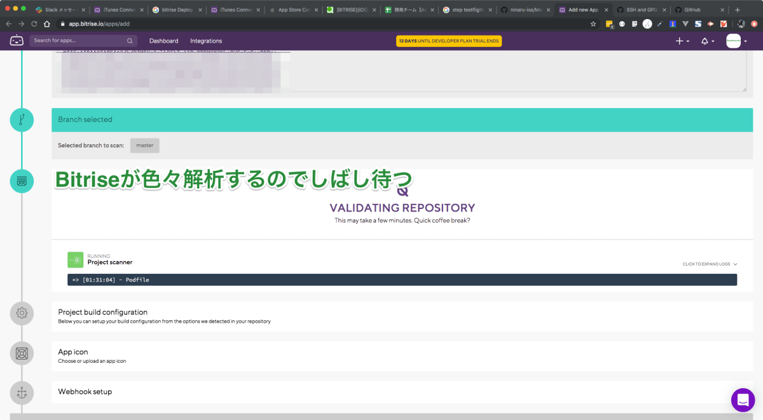Go forward in browser history
This screenshot has width=763, height=420.
pos(21,24)
